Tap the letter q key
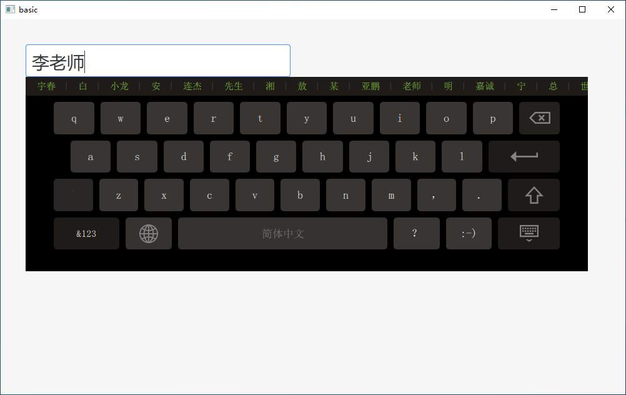626x395 pixels. click(74, 118)
